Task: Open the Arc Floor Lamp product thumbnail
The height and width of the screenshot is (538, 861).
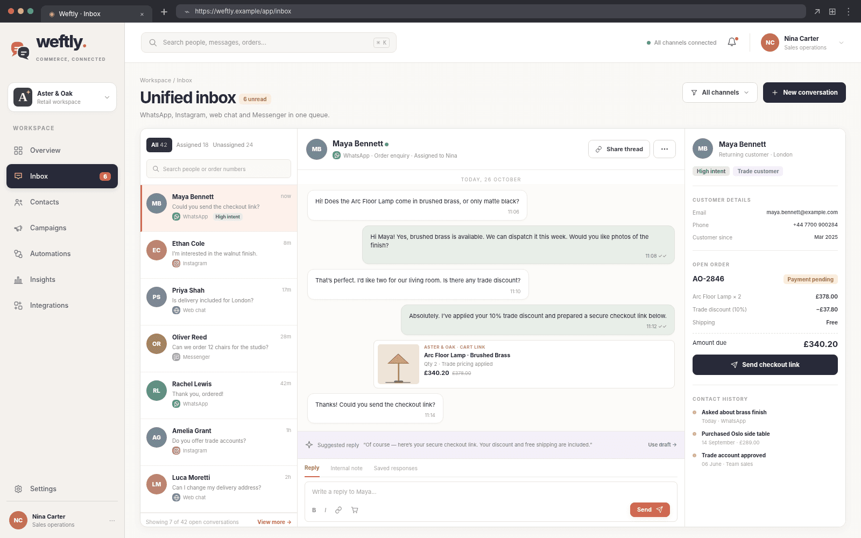Action: tap(398, 364)
